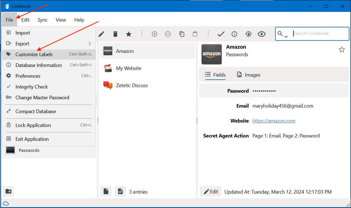The image size is (351, 208).
Task: Toggle the eye icon to reveal passwords
Action: click(262, 34)
